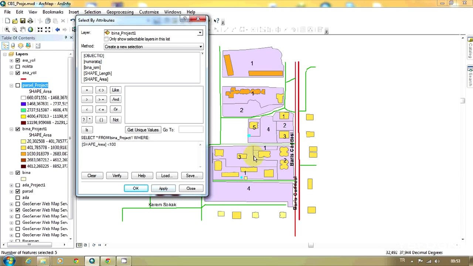Viewport: 473px width, 266px height.
Task: Click Get Unique Values button
Action: pyautogui.click(x=143, y=130)
